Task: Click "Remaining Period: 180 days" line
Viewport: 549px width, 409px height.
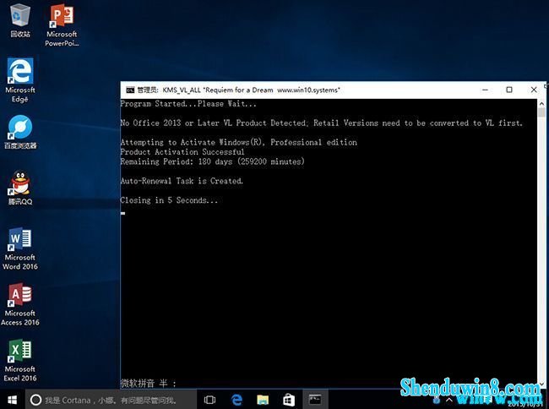Action: point(212,161)
